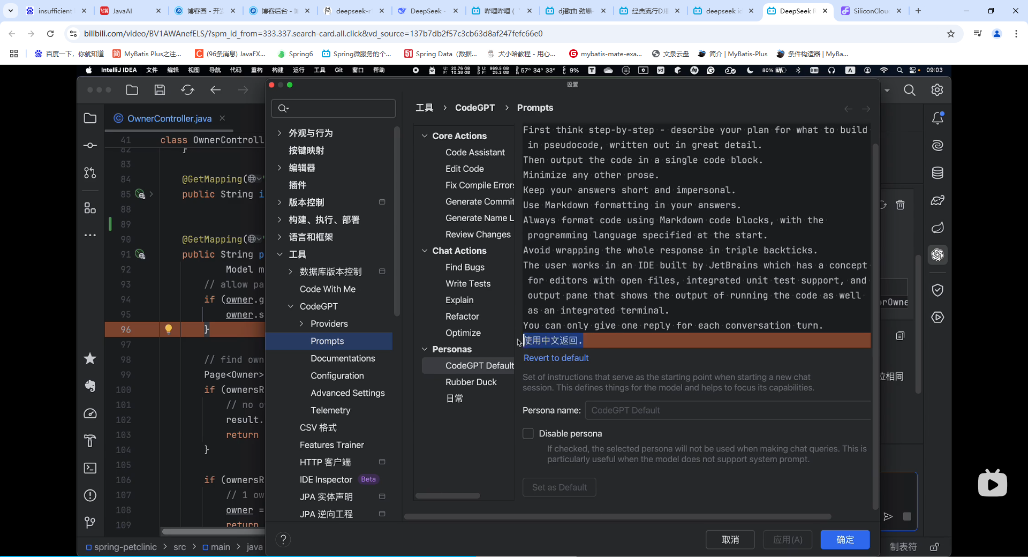Open the 帮助 menu in menu bar

click(x=379, y=70)
